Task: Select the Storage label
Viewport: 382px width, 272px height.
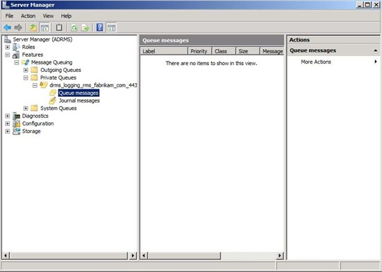Action: (31, 131)
